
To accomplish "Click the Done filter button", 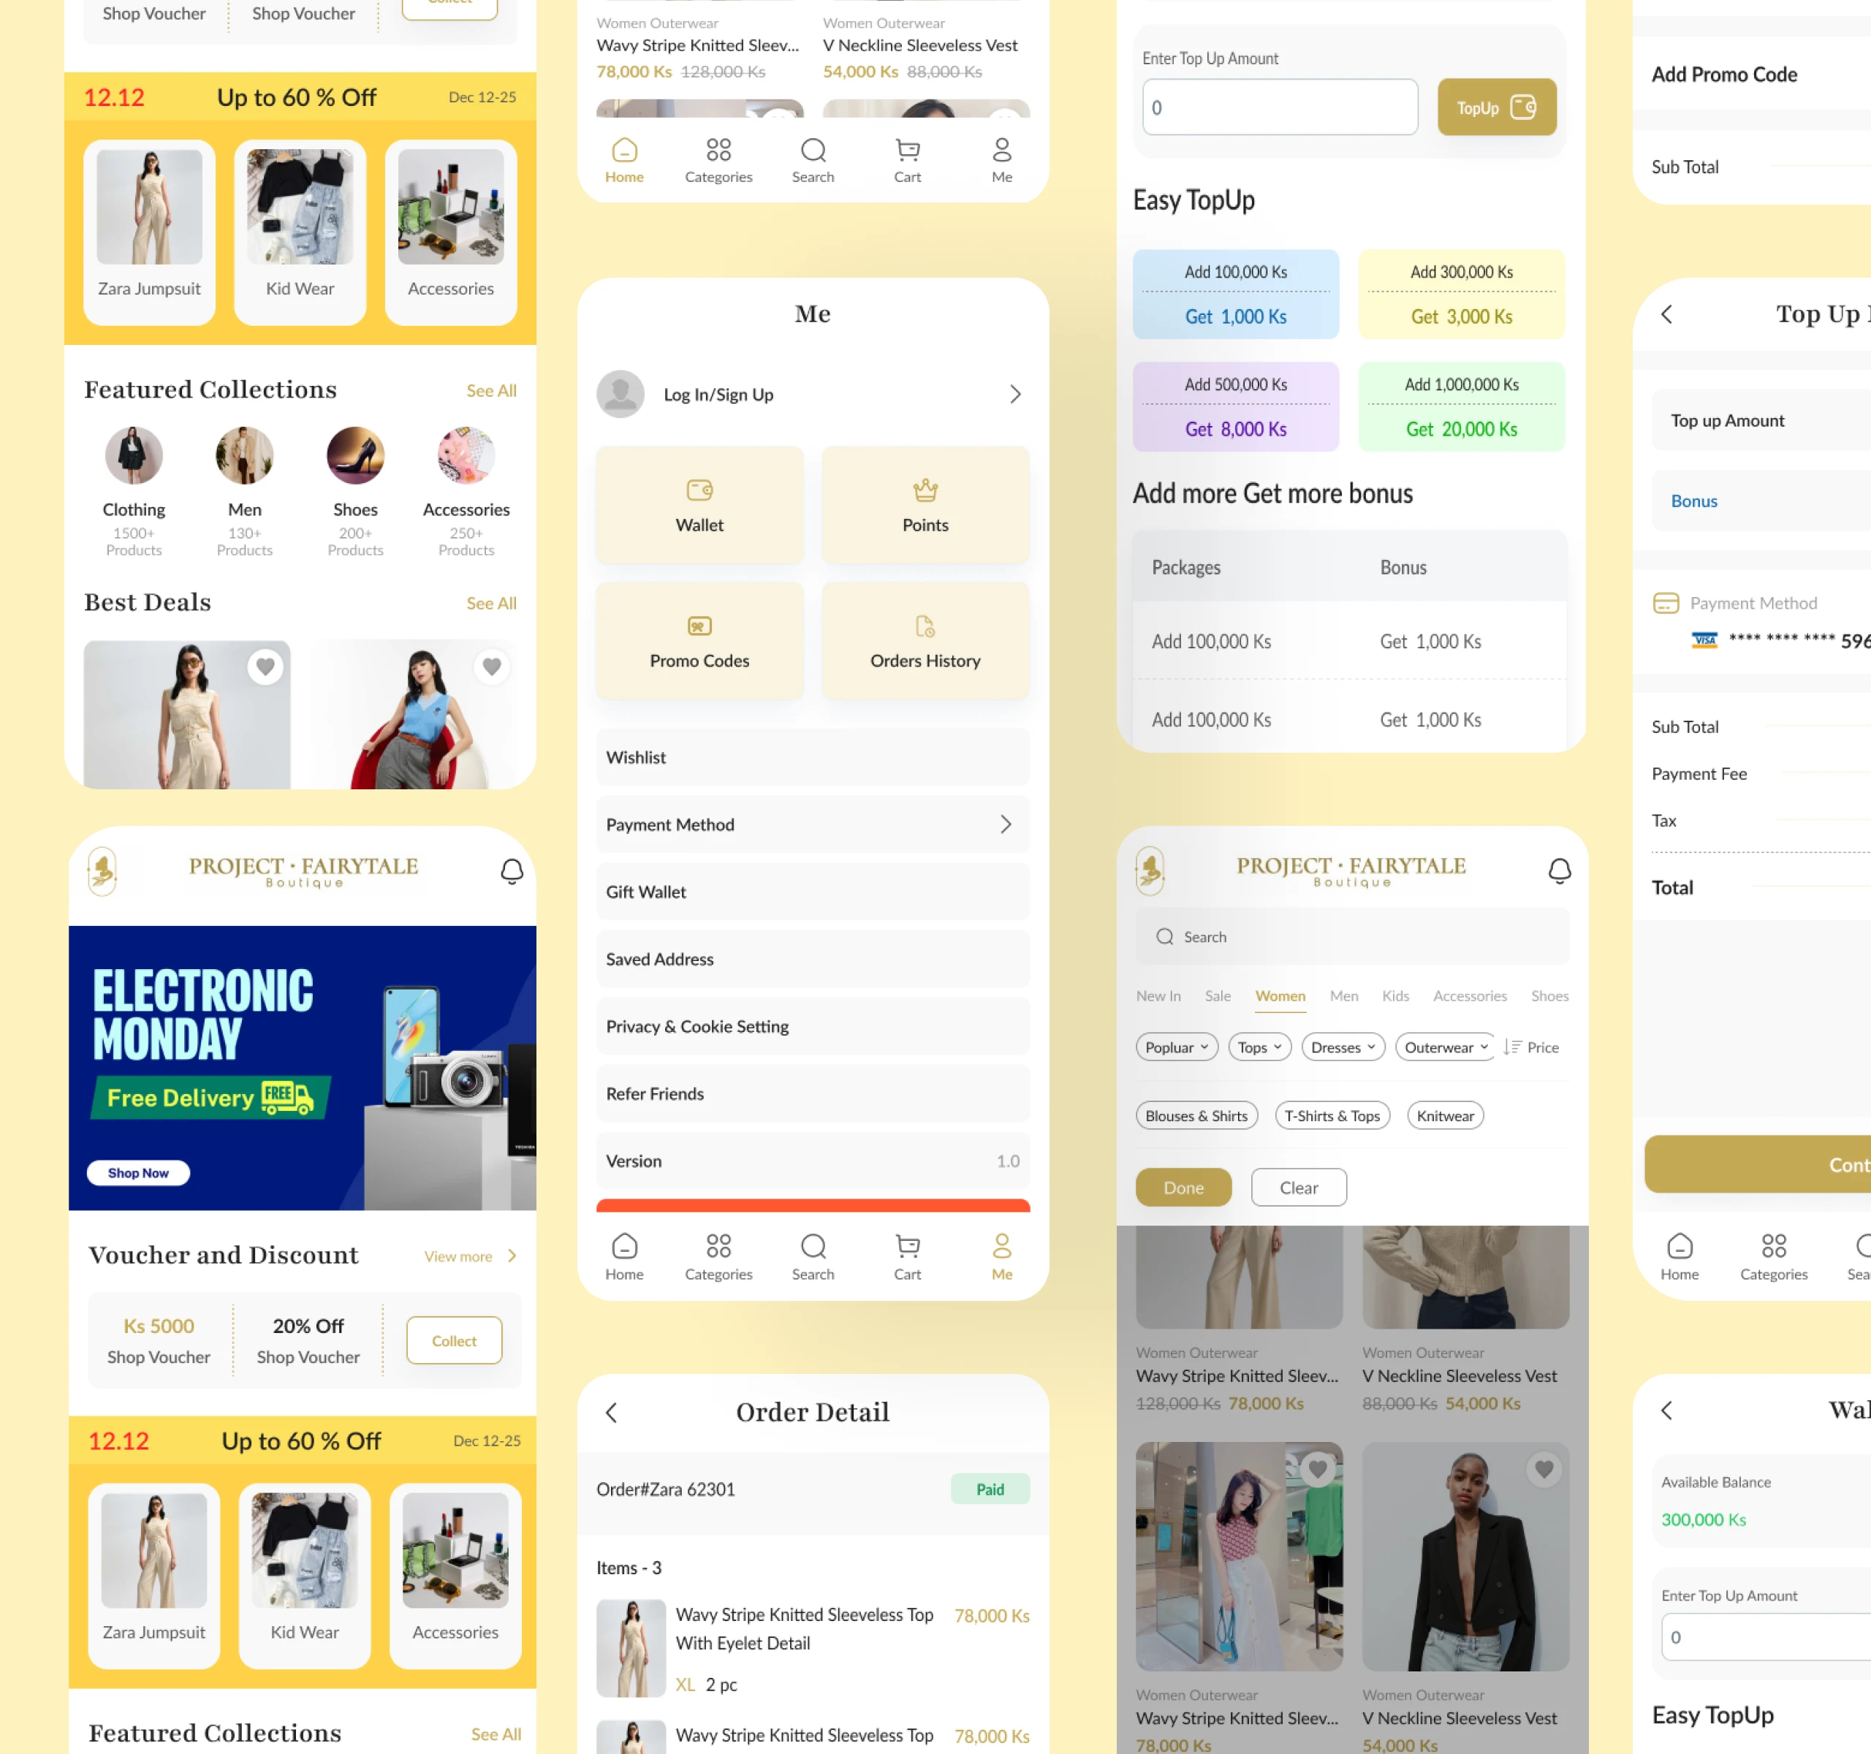I will coord(1183,1188).
